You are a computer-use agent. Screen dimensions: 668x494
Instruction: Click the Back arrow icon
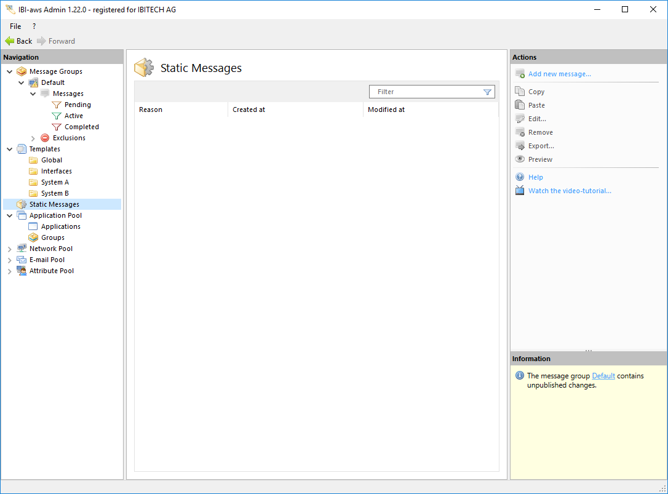[9, 41]
